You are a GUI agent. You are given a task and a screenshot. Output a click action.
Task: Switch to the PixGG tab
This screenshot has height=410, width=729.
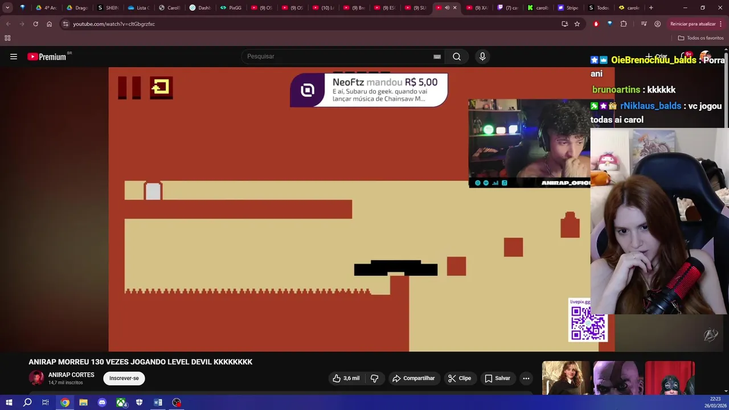tap(231, 8)
